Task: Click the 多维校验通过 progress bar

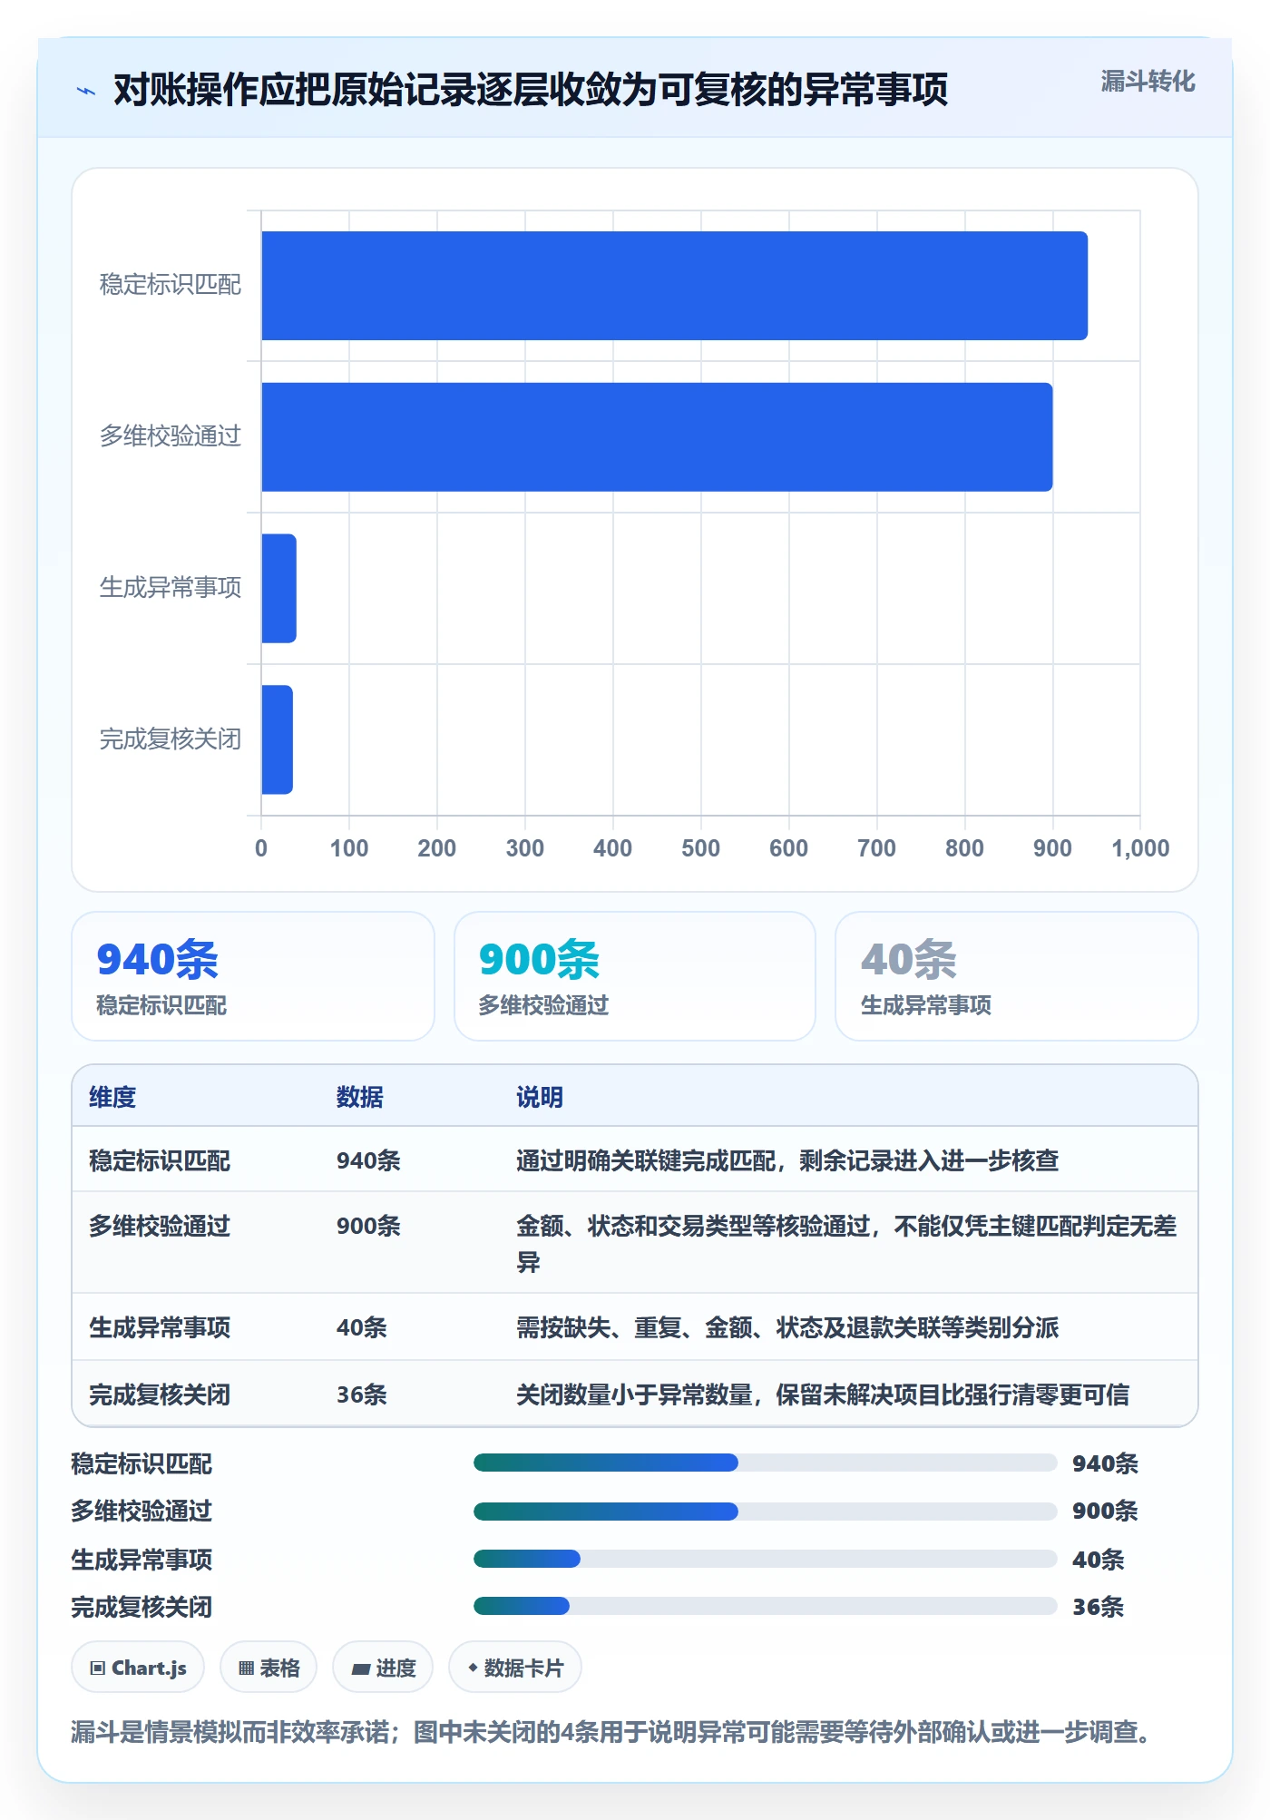Action: coord(765,1511)
